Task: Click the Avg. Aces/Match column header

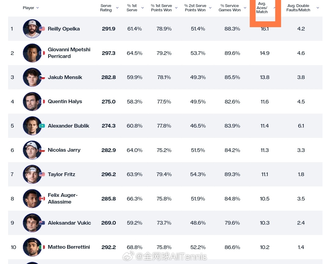Action: click(262, 8)
